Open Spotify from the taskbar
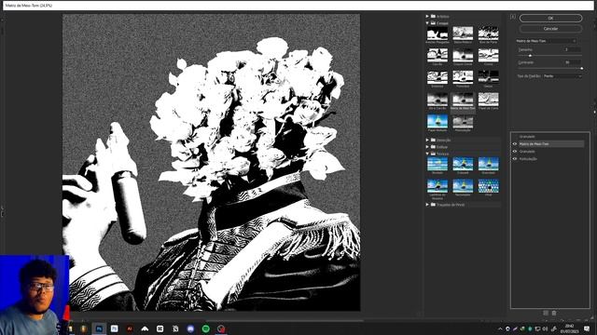The image size is (597, 335). coord(205,328)
